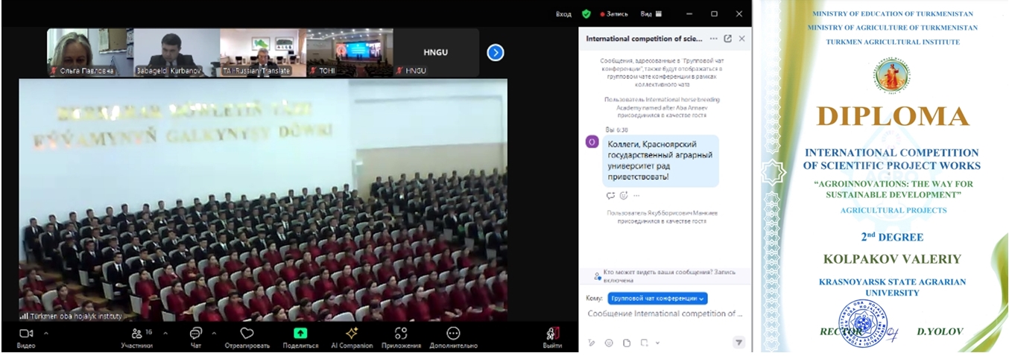Select HNGU participant thumbnail
This screenshot has height=356, width=1009.
click(x=436, y=53)
